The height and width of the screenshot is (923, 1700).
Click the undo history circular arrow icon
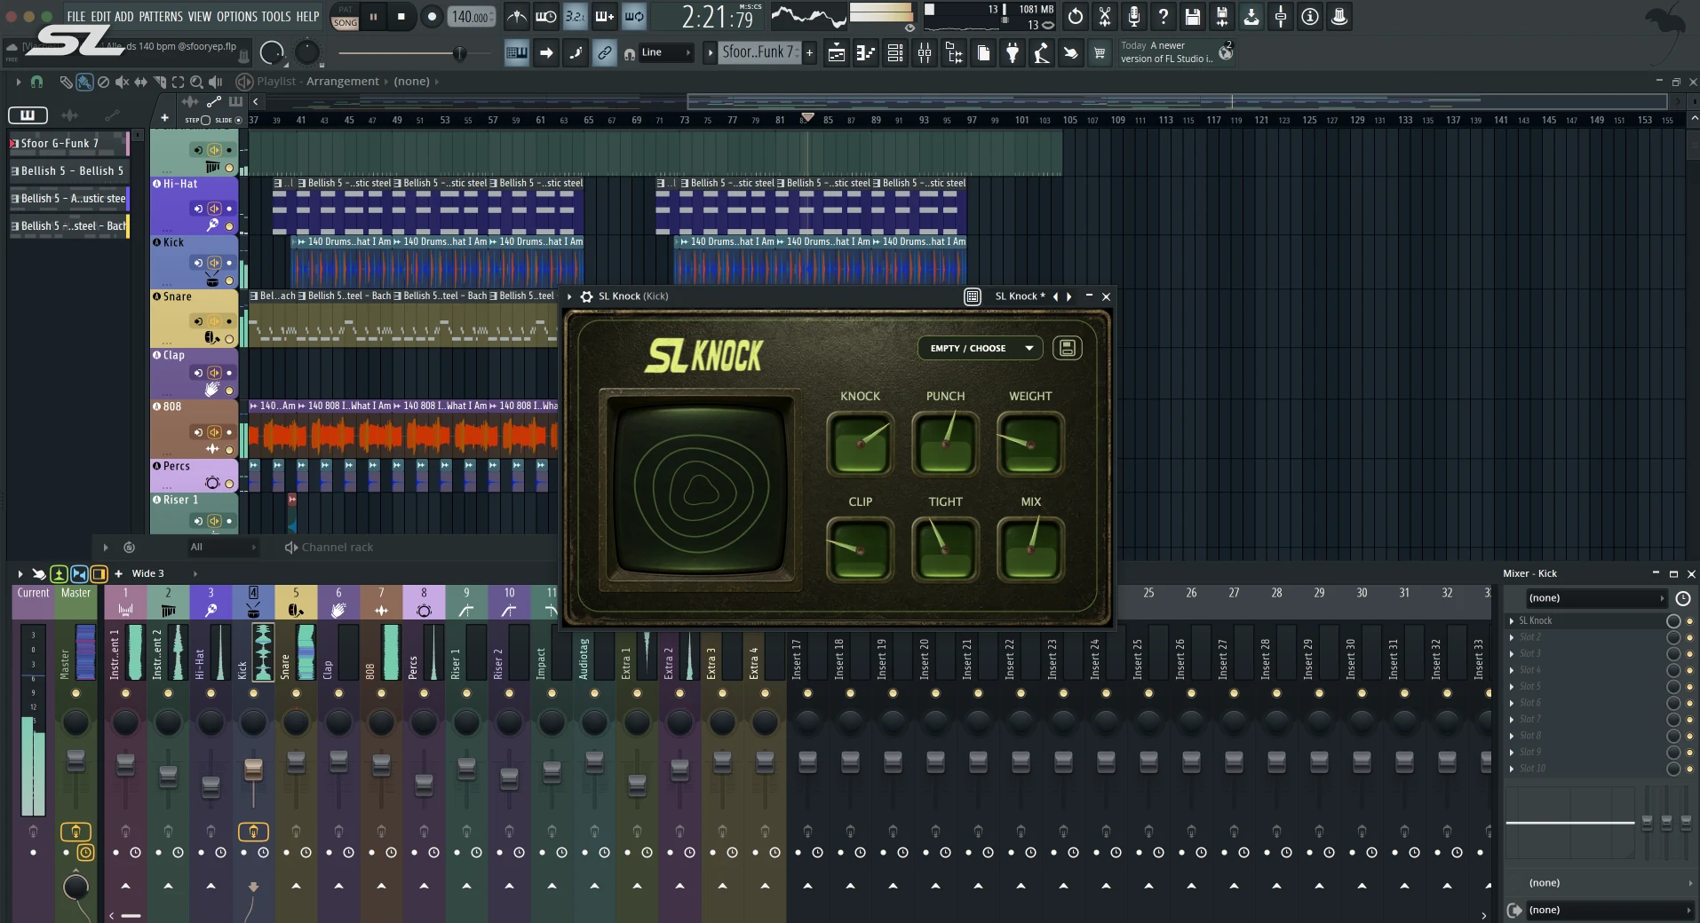(x=1076, y=16)
